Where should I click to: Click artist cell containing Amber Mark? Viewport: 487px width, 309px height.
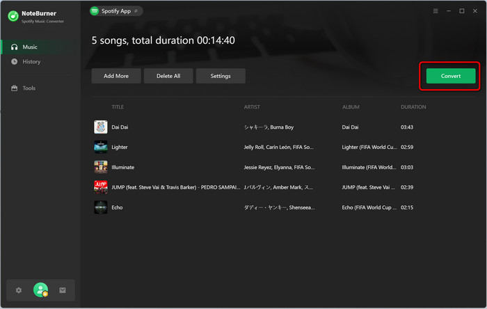(278, 187)
